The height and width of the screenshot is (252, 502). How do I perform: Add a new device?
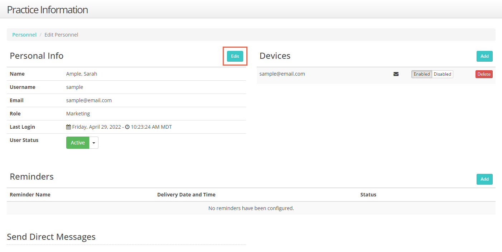pyautogui.click(x=484, y=56)
